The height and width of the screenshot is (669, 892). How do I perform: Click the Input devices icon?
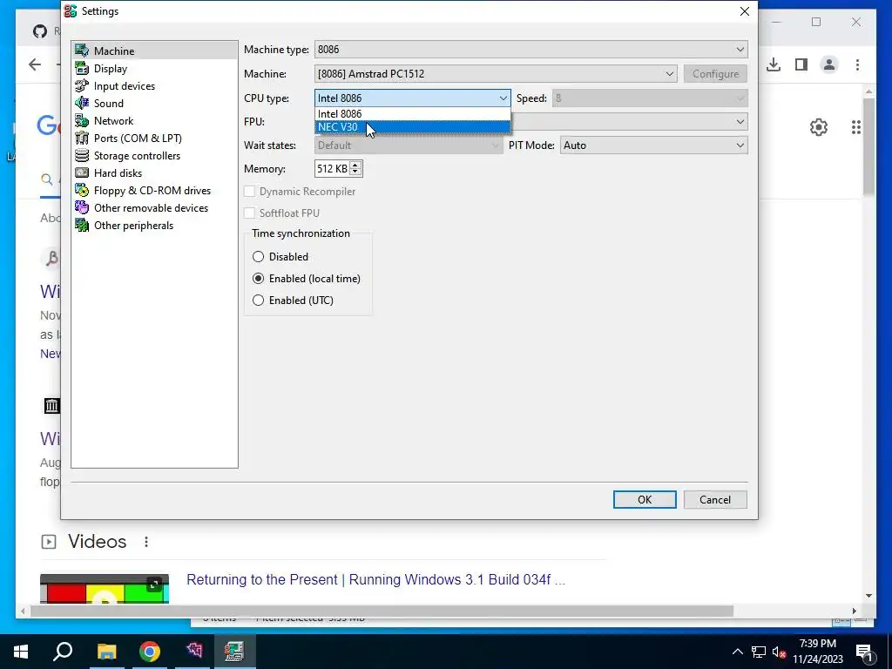click(82, 86)
